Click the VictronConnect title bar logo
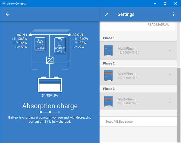Screen dimensions: 181x143 [x=4, y=3]
